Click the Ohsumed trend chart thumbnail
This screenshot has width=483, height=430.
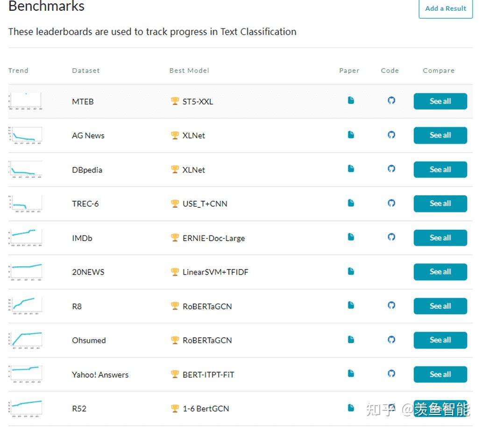26,340
